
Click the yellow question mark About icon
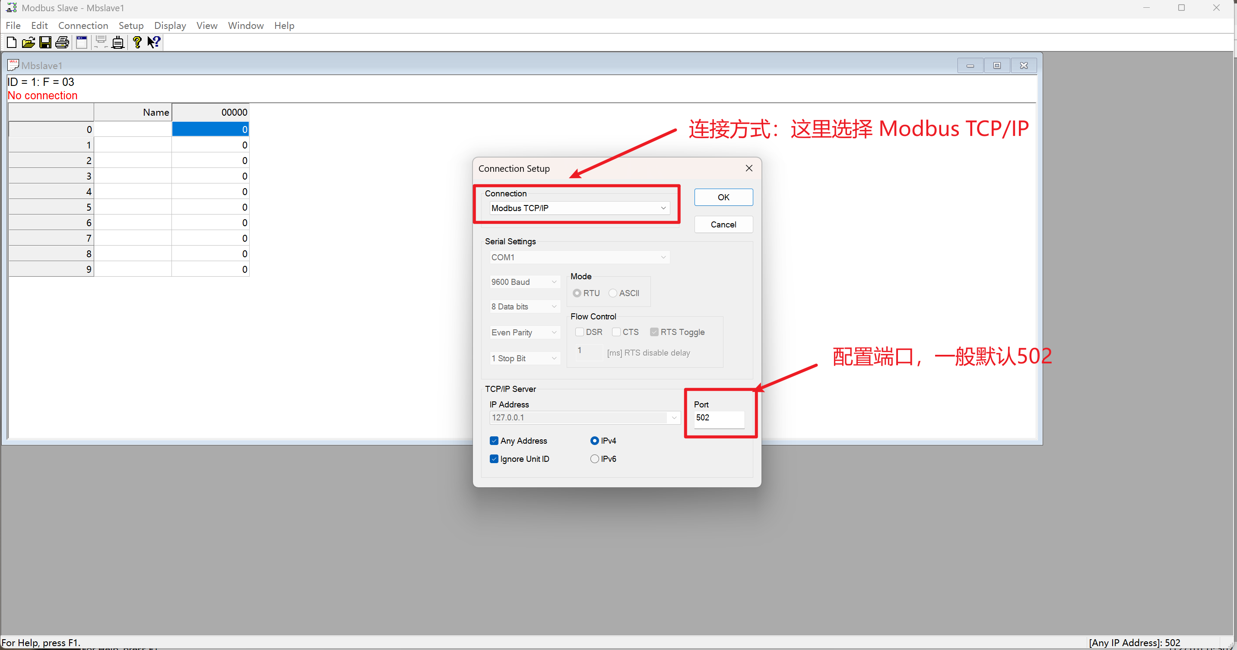137,43
